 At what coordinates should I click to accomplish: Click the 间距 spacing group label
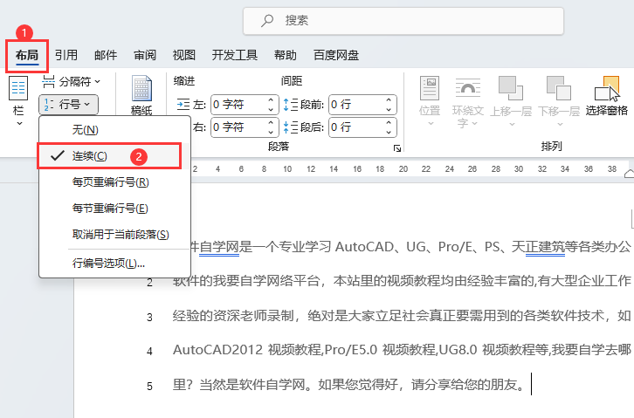[292, 81]
